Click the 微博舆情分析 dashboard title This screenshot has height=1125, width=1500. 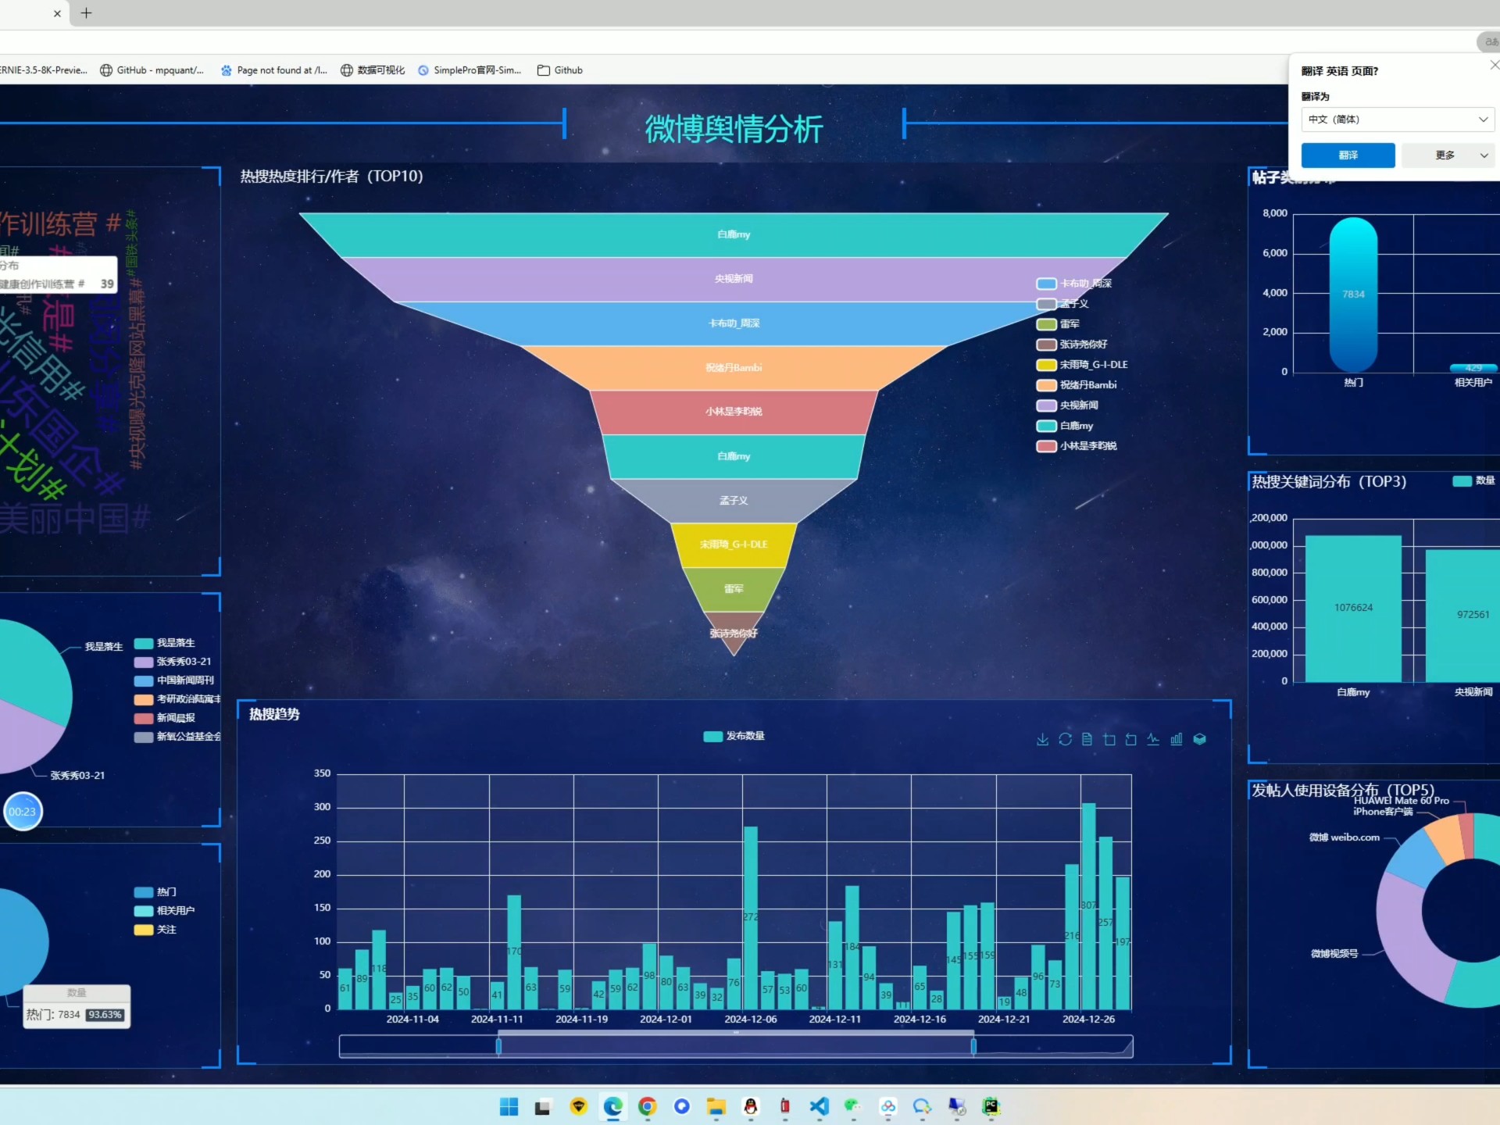click(x=734, y=128)
